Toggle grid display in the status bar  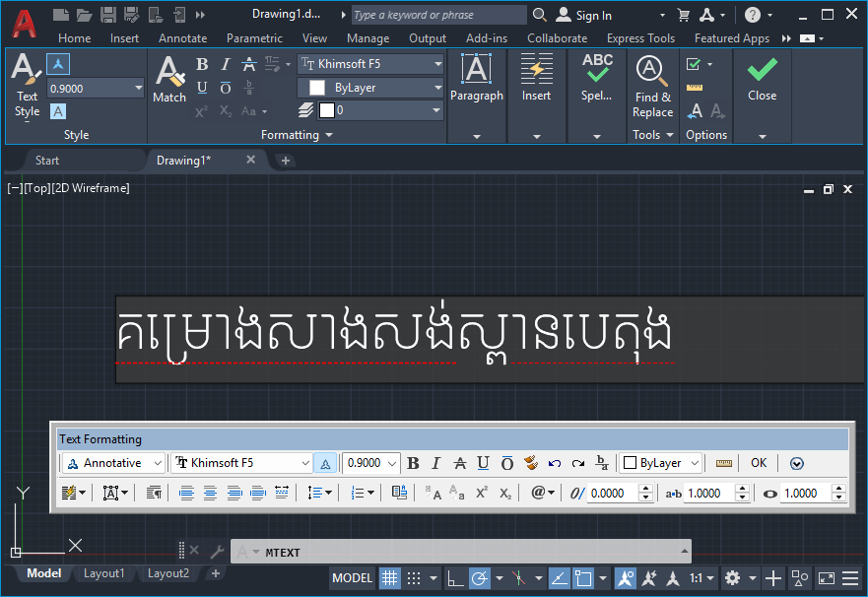pos(391,578)
